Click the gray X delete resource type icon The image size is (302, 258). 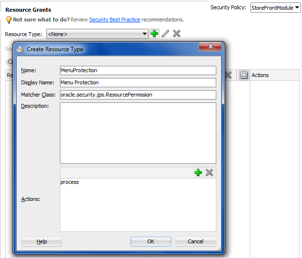[x=177, y=34]
